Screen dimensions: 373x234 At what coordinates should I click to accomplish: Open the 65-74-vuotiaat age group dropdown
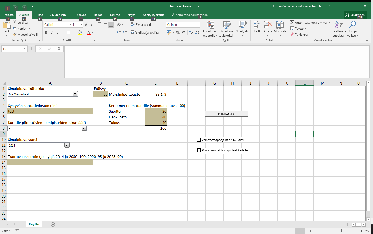pyautogui.click(x=75, y=94)
